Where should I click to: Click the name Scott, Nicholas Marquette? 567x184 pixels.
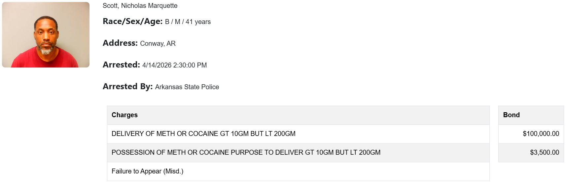[140, 6]
